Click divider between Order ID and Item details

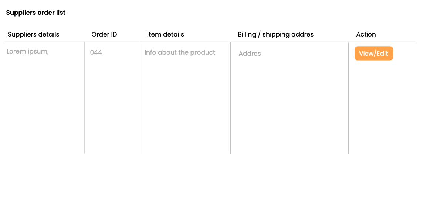coord(140,98)
